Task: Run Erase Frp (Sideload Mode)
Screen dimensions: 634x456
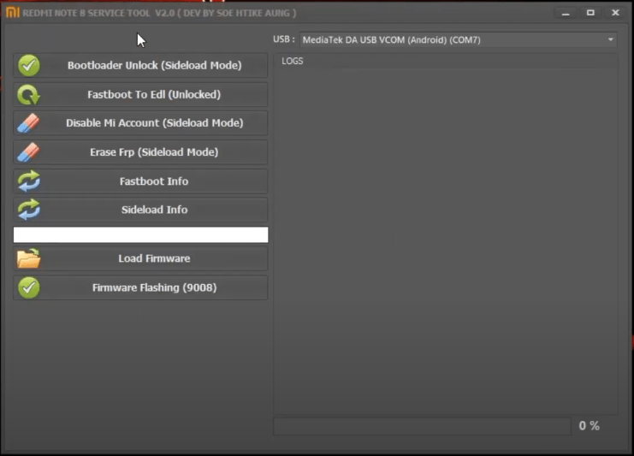Action: 140,152
